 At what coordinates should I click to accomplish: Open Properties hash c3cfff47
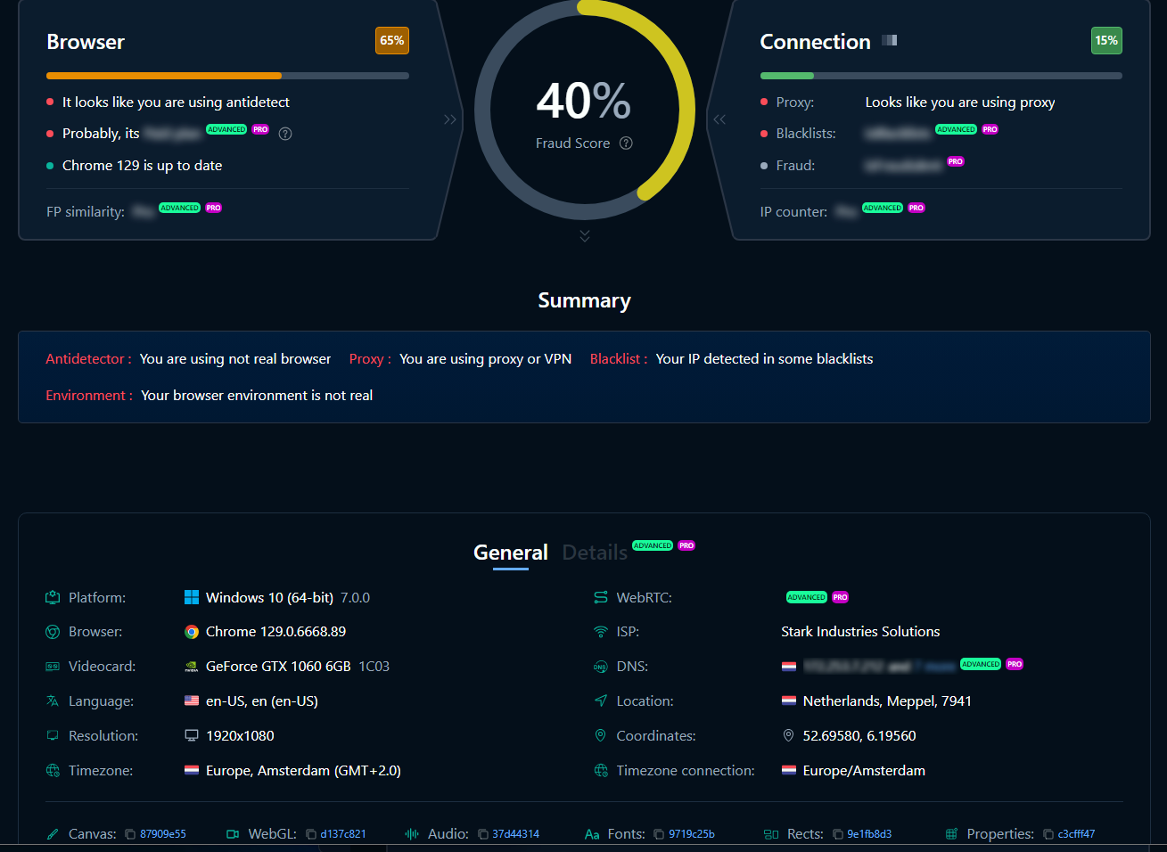pyautogui.click(x=1076, y=835)
